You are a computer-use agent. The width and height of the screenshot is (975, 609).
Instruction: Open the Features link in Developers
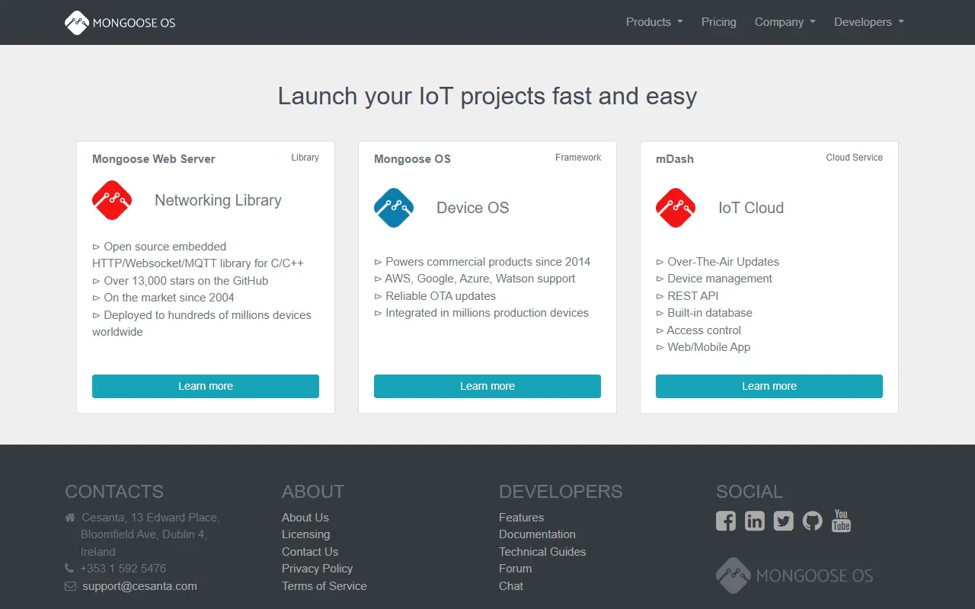click(x=522, y=518)
